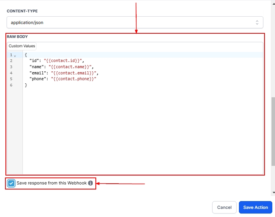This screenshot has height=217, width=275.
Task: Collapse the JSON block using line 1 fold arrow
Action: click(15, 55)
